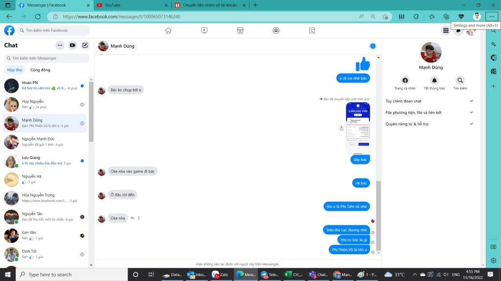Switch to Cộng đồng tab
Viewport: 501px width, 281px height.
[x=40, y=70]
